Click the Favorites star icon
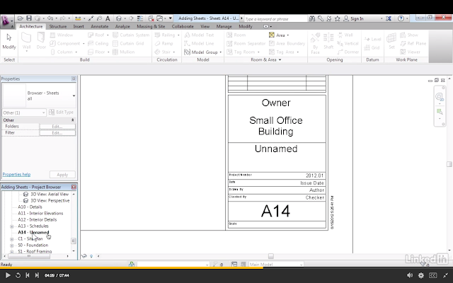Image resolution: width=453 pixels, height=283 pixels. (337, 18)
